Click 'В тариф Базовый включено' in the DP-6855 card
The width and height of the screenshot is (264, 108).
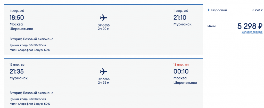[x=31, y=39]
